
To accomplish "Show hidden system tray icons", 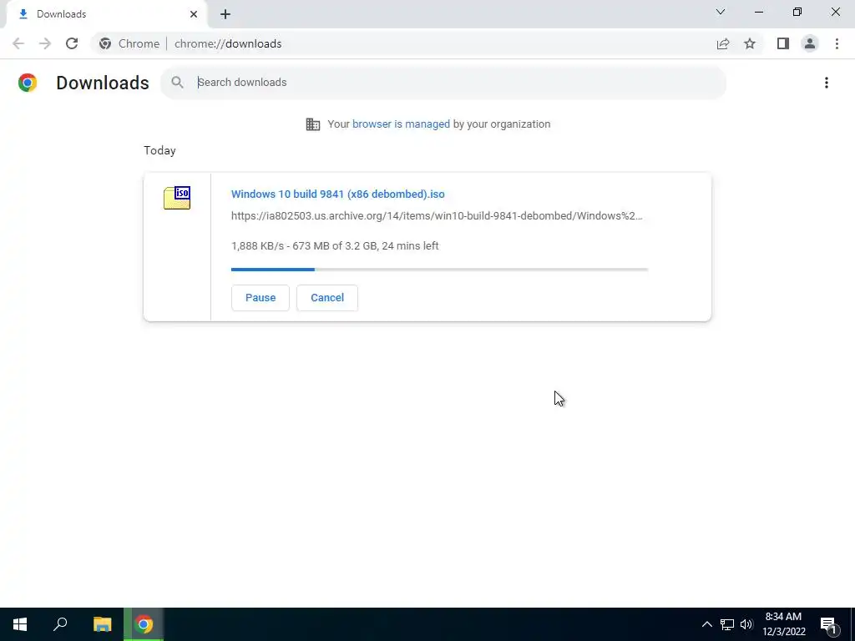I will click(x=706, y=624).
